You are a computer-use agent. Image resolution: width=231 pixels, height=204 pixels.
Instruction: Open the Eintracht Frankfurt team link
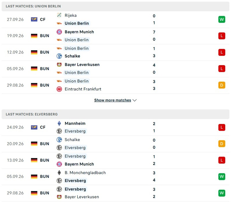83,89
